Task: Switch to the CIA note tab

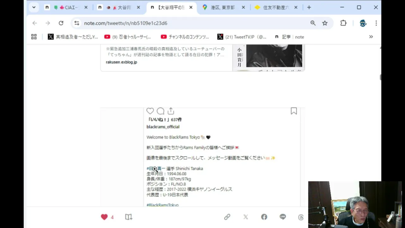Action: [x=66, y=7]
